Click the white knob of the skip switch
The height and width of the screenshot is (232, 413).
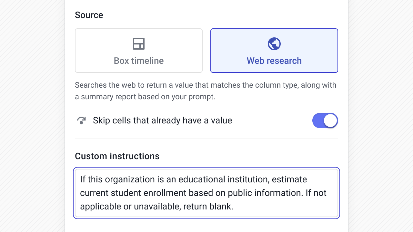[x=330, y=121]
